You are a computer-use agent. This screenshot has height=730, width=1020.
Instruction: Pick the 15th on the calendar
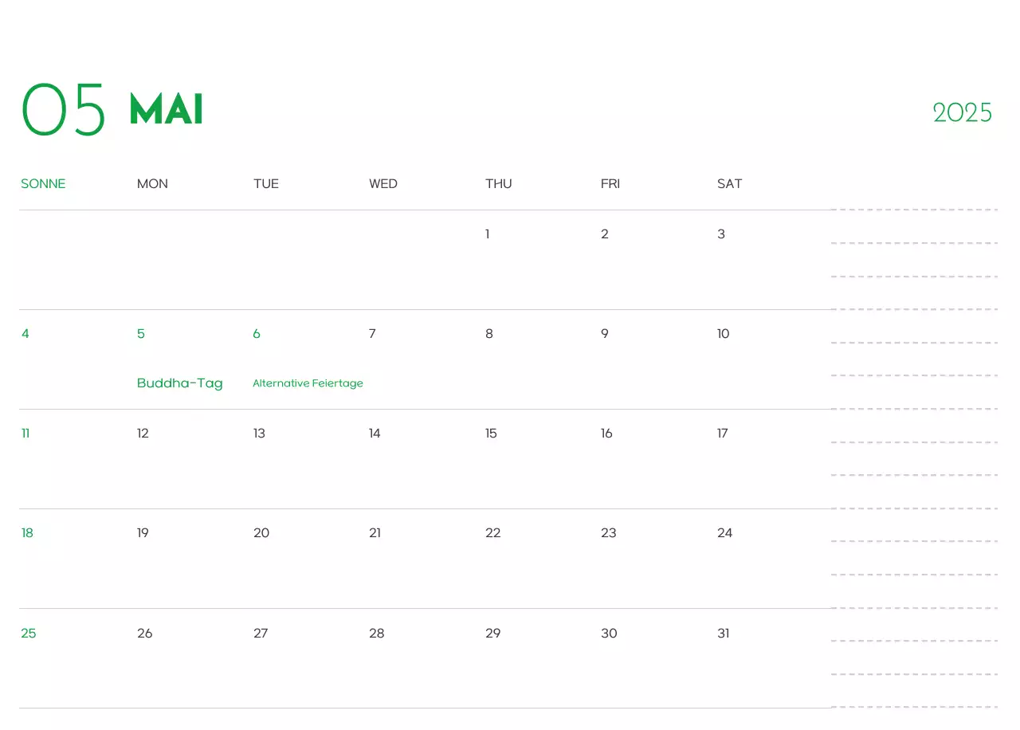[x=491, y=434]
